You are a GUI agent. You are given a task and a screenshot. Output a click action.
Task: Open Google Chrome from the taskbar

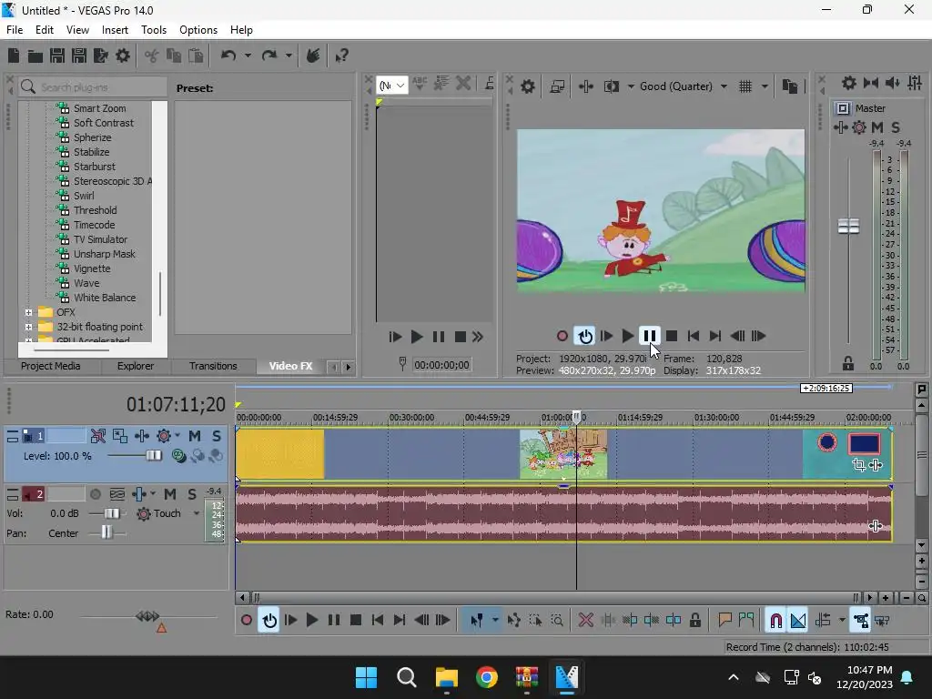[487, 677]
